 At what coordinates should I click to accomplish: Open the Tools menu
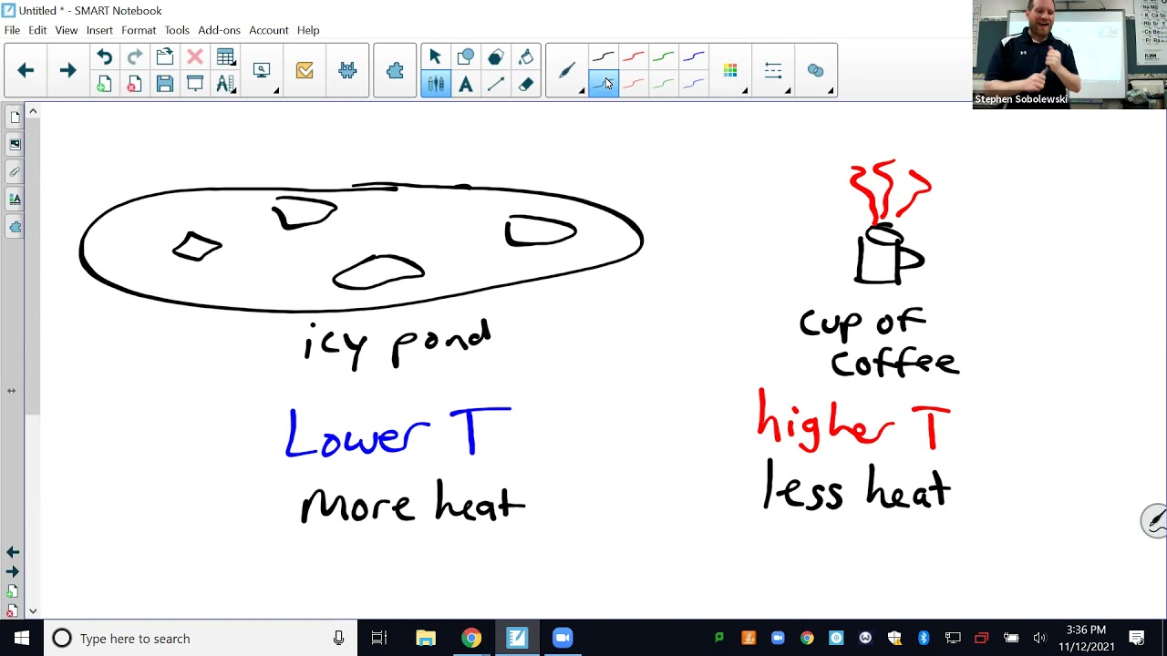177,30
